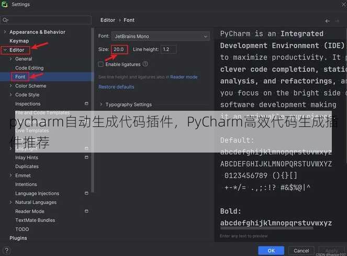The height and width of the screenshot is (256, 347).
Task: Click the Cancel button
Action: click(x=301, y=250)
